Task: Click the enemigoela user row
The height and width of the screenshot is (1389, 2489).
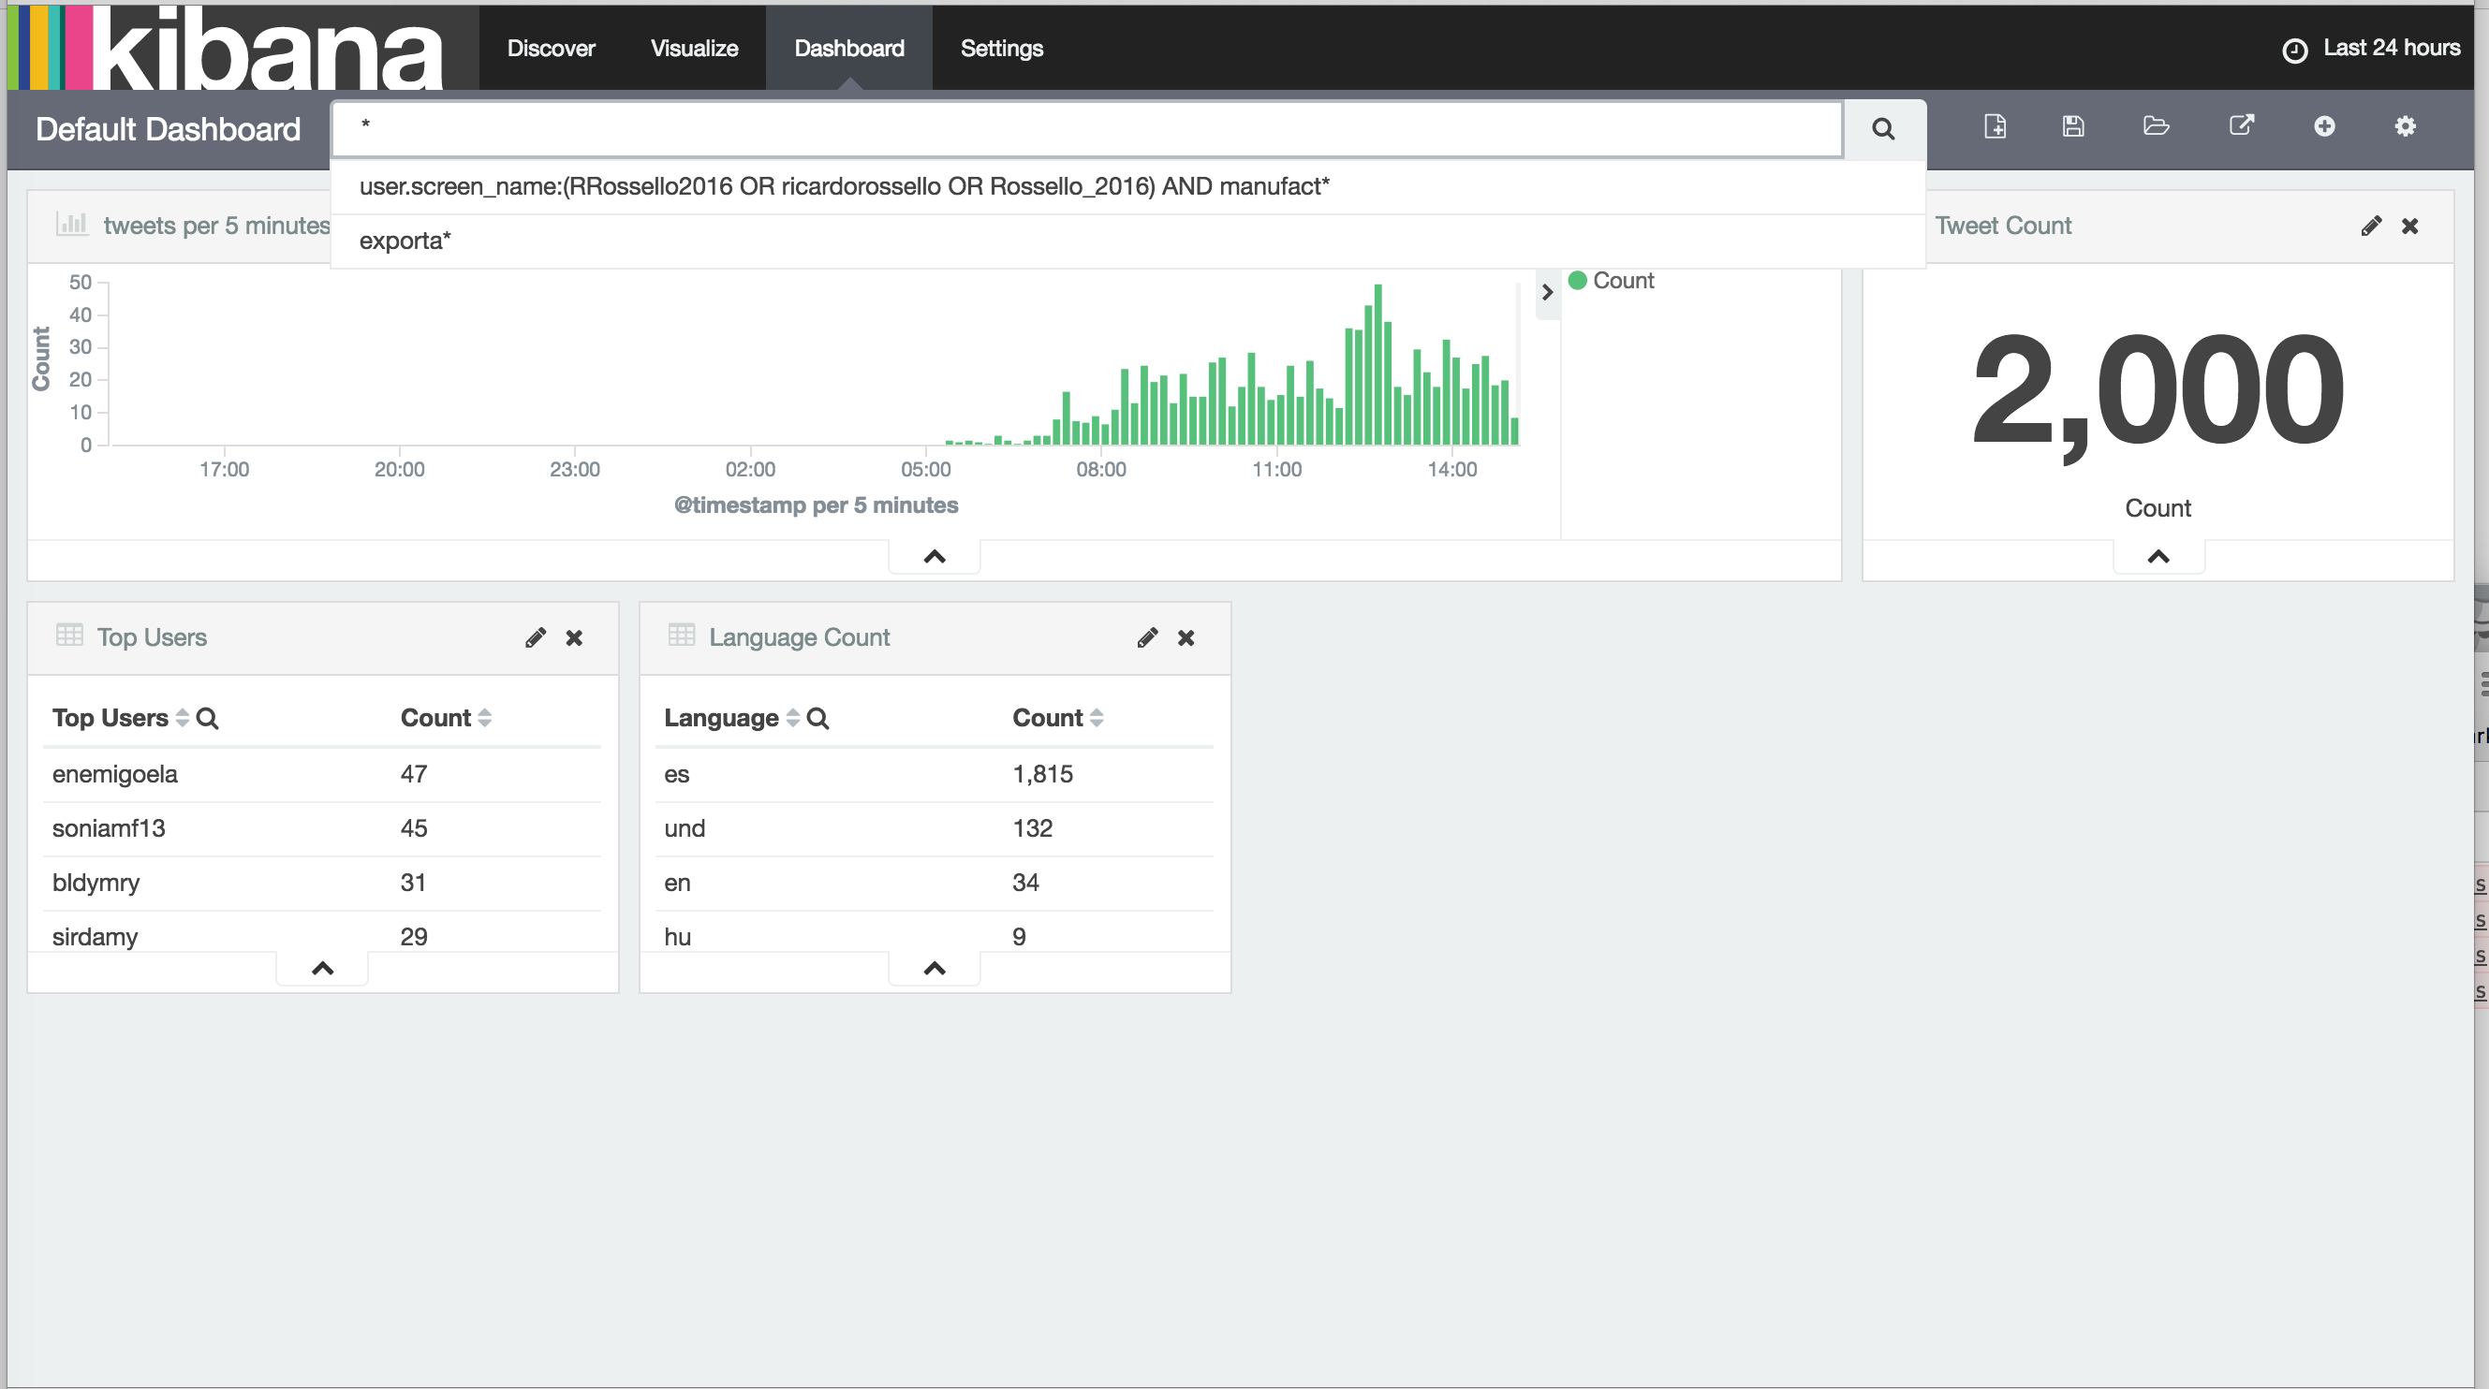Action: [322, 774]
